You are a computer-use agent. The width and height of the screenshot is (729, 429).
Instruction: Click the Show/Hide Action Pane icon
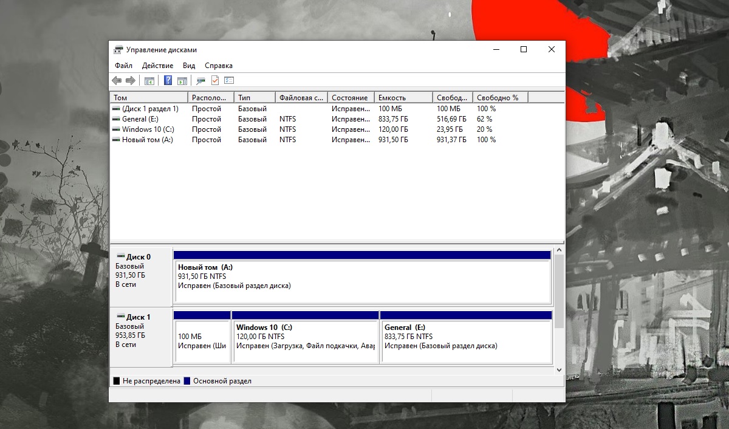coord(182,81)
